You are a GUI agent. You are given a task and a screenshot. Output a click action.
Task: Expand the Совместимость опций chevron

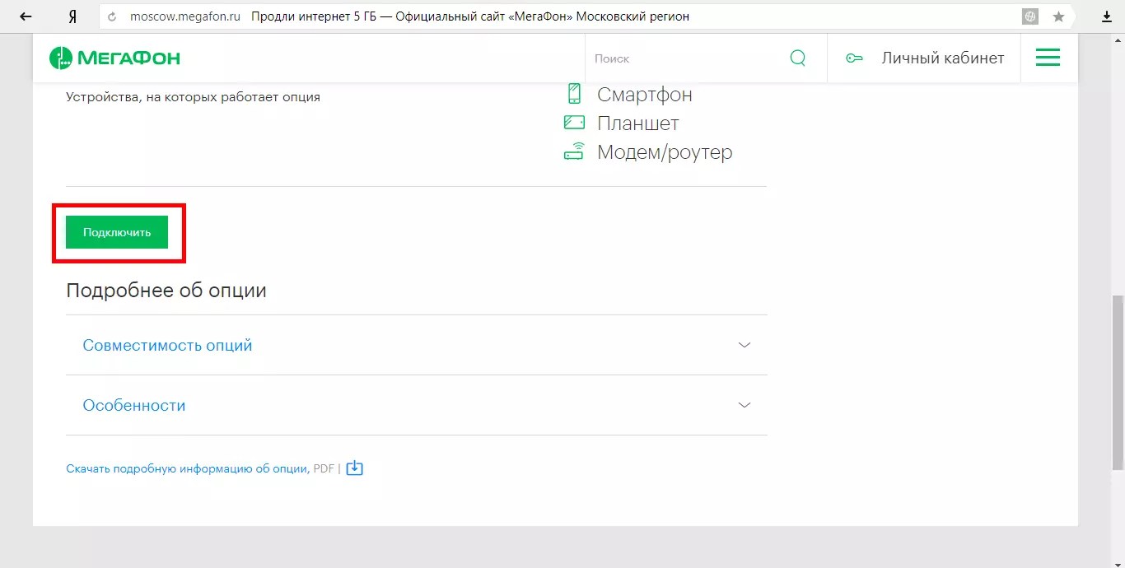[745, 345]
